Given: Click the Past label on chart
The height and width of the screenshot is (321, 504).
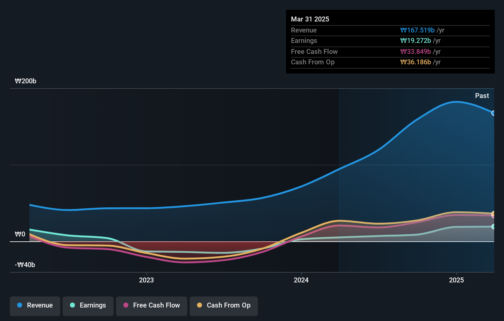Looking at the screenshot, I should pos(482,96).
